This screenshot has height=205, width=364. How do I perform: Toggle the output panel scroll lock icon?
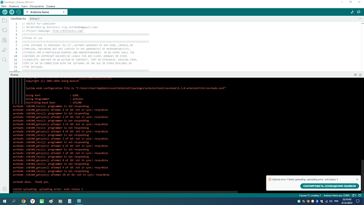coord(360,75)
